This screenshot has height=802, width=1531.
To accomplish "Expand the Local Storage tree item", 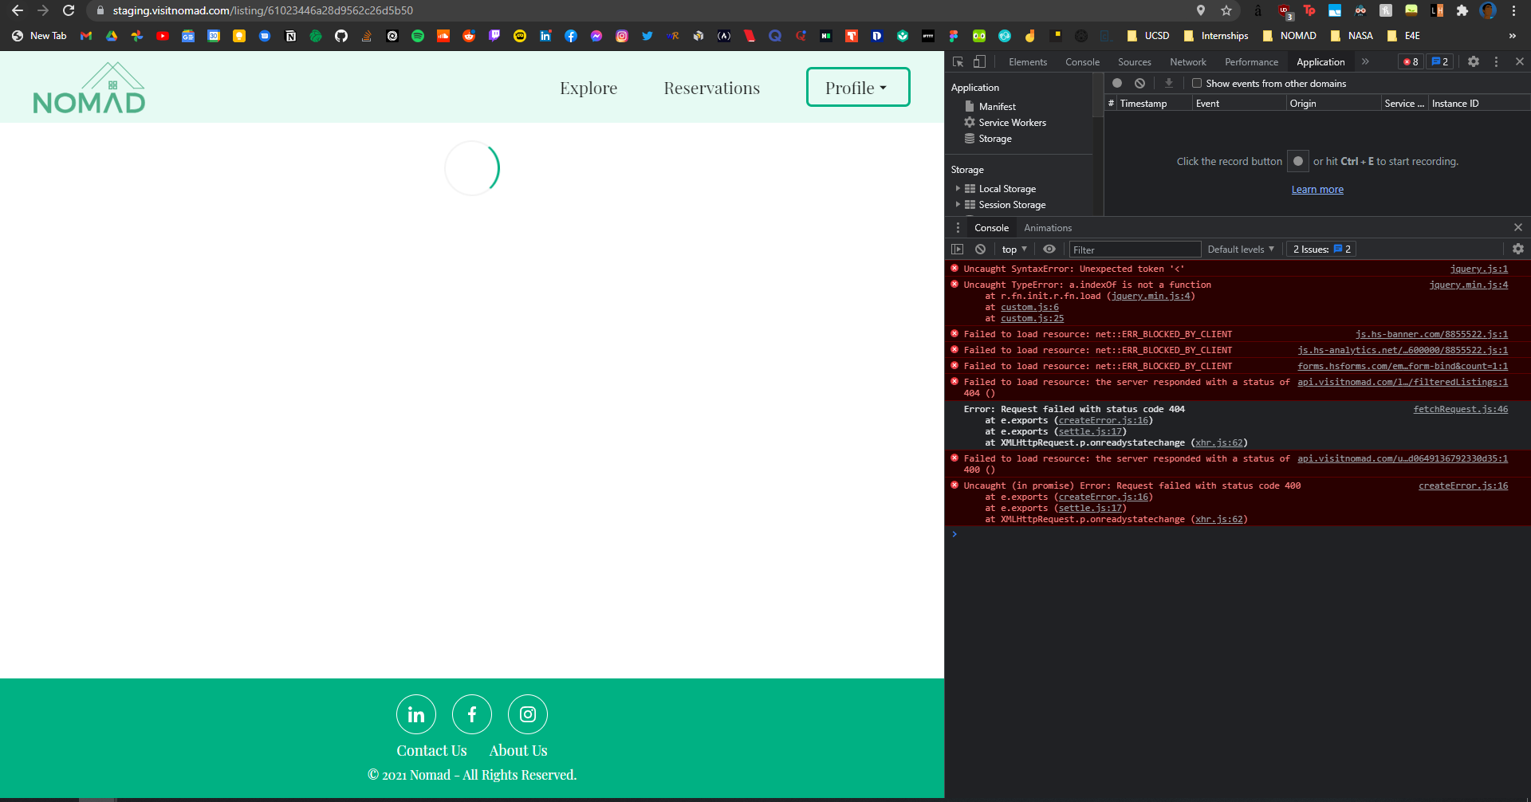I will tap(958, 189).
